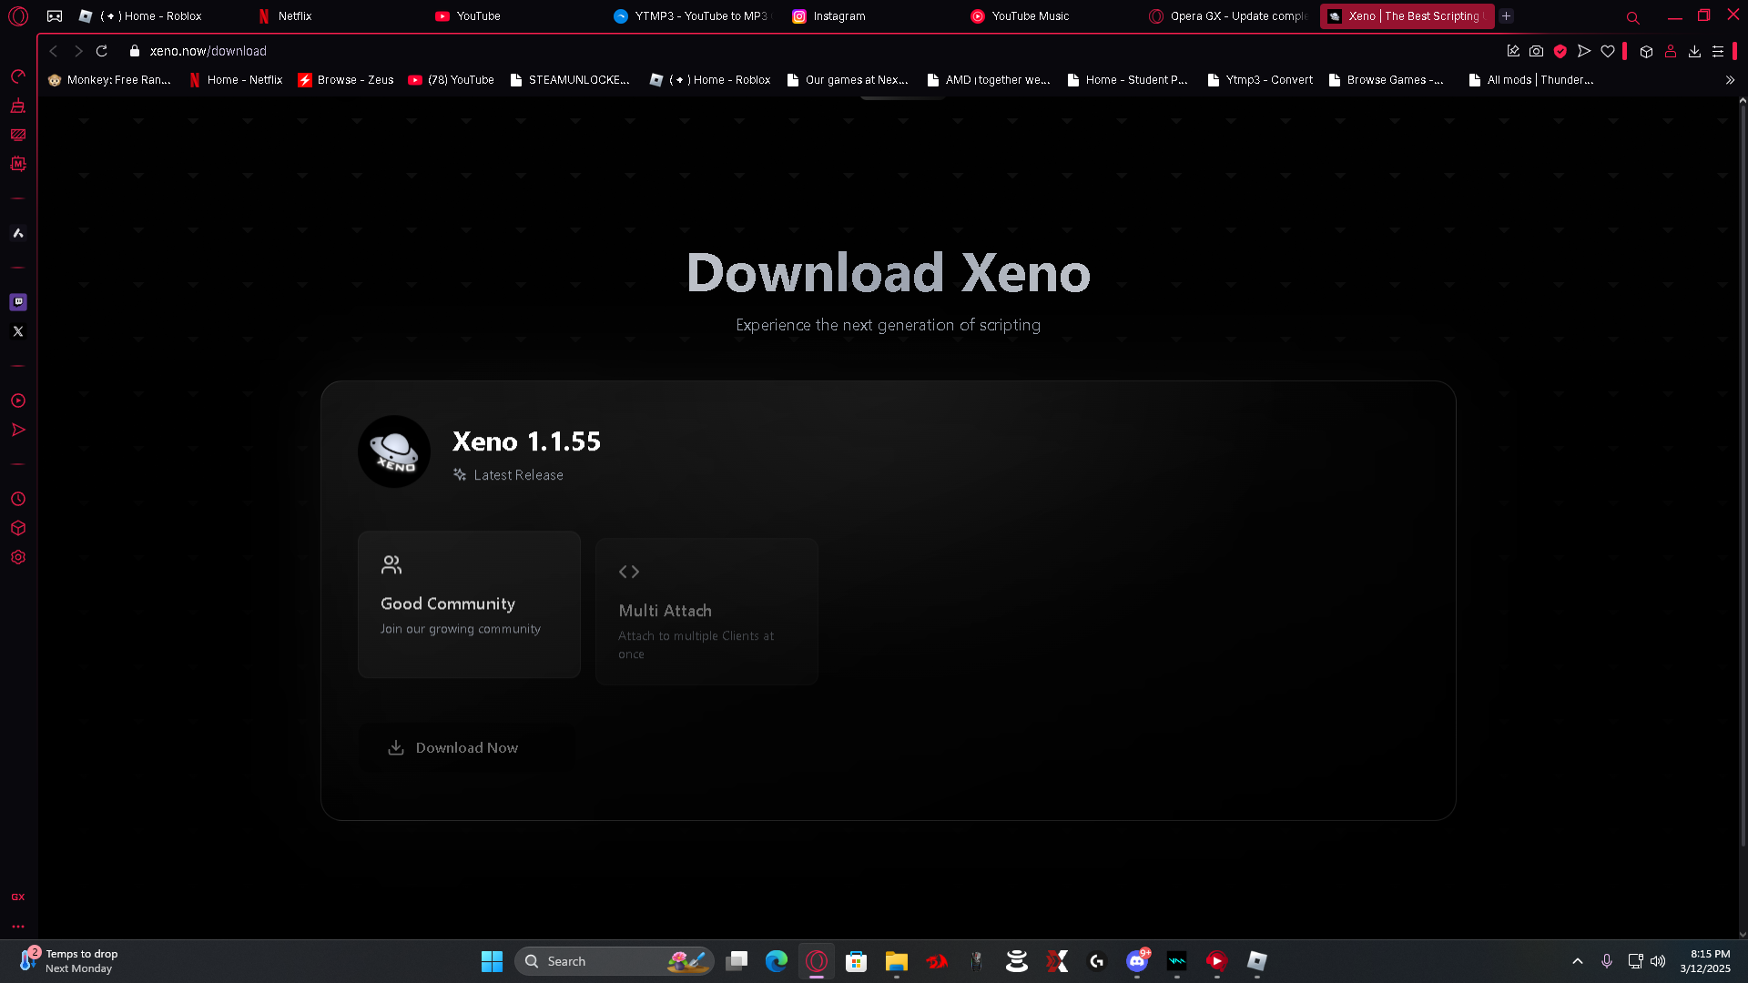The width and height of the screenshot is (1748, 983).
Task: Open the weather widget Temps to drop
Action: (69, 961)
